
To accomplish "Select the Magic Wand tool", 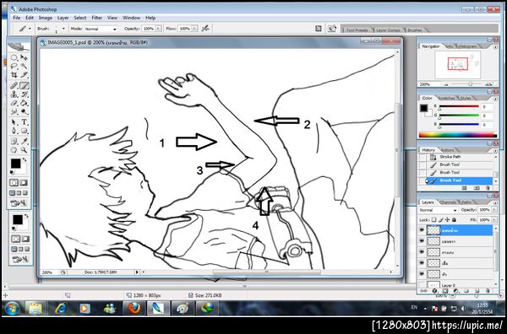I will (x=25, y=66).
